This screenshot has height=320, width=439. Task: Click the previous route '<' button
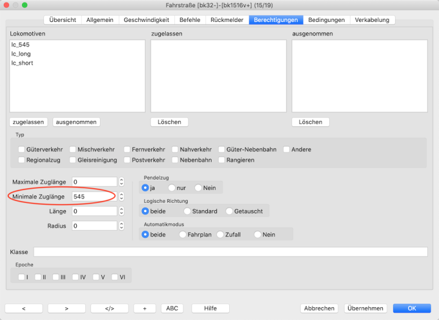[x=23, y=308]
